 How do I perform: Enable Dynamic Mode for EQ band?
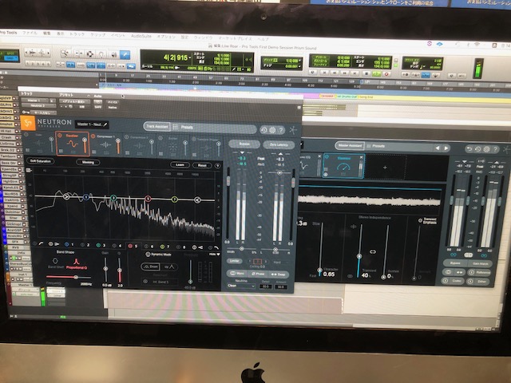click(148, 255)
